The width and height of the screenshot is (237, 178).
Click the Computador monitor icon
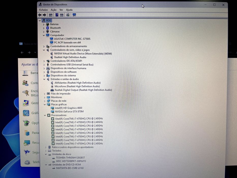coord(48,35)
